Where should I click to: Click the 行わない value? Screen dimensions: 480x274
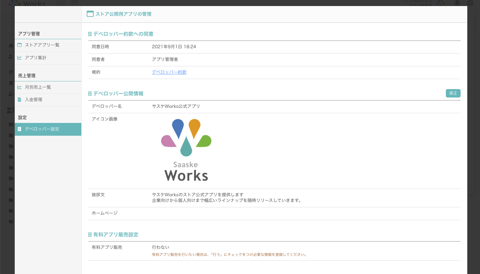coord(161,247)
